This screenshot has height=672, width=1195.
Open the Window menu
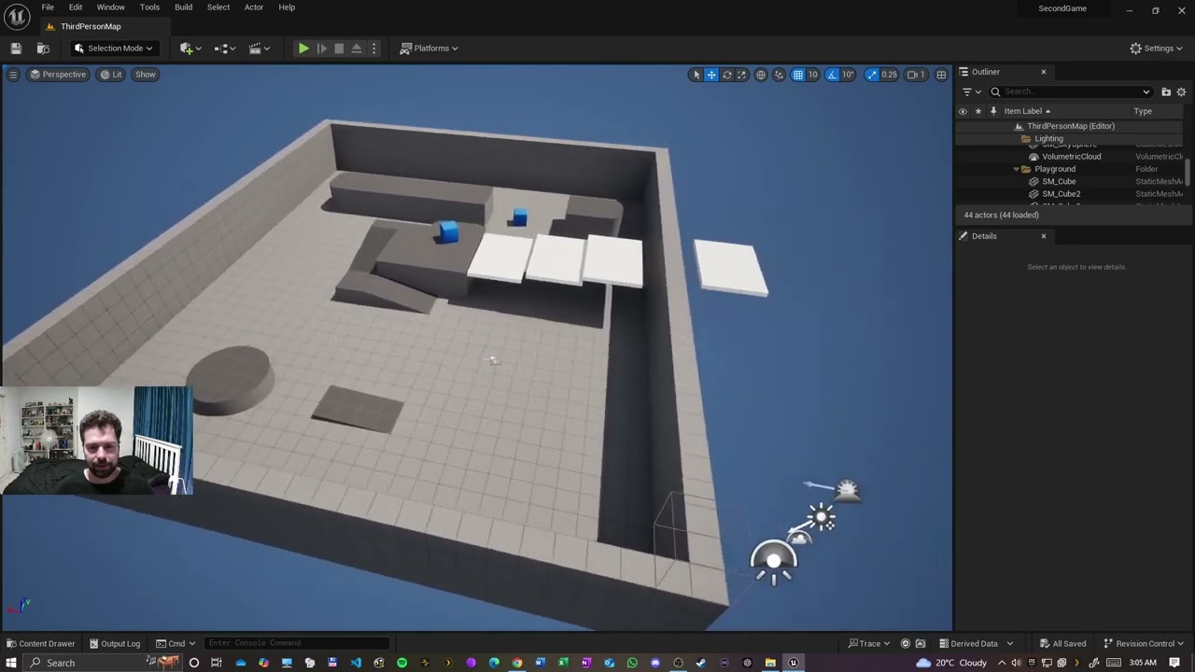coord(111,7)
